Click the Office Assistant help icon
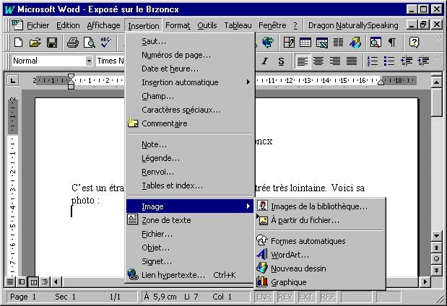This screenshot has height=306, width=447. (x=414, y=43)
